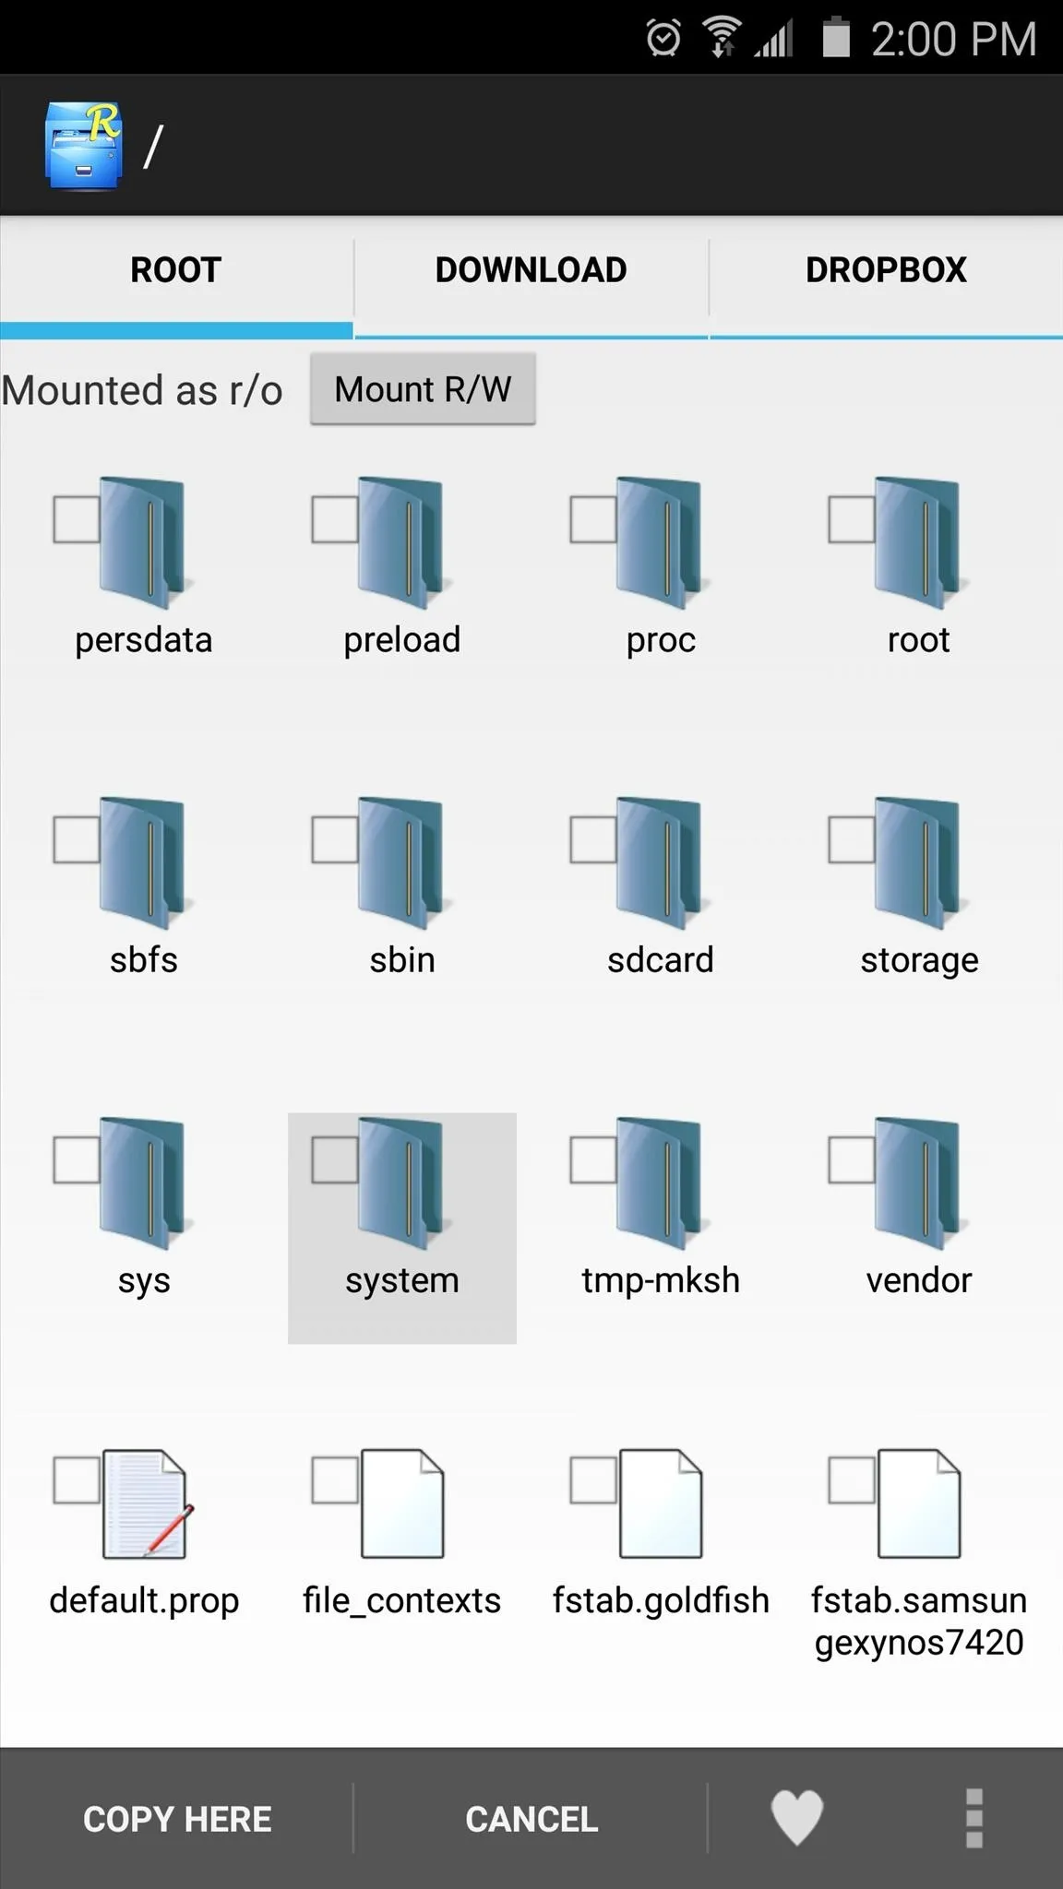Tap the heart favorites icon

point(796,1818)
